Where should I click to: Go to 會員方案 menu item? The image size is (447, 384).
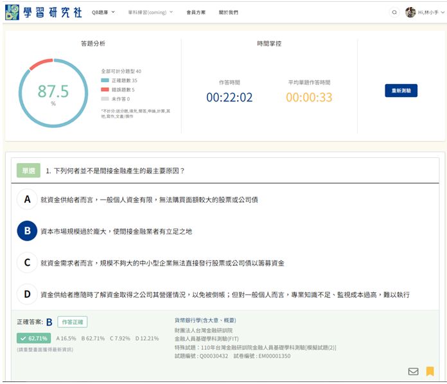point(195,12)
